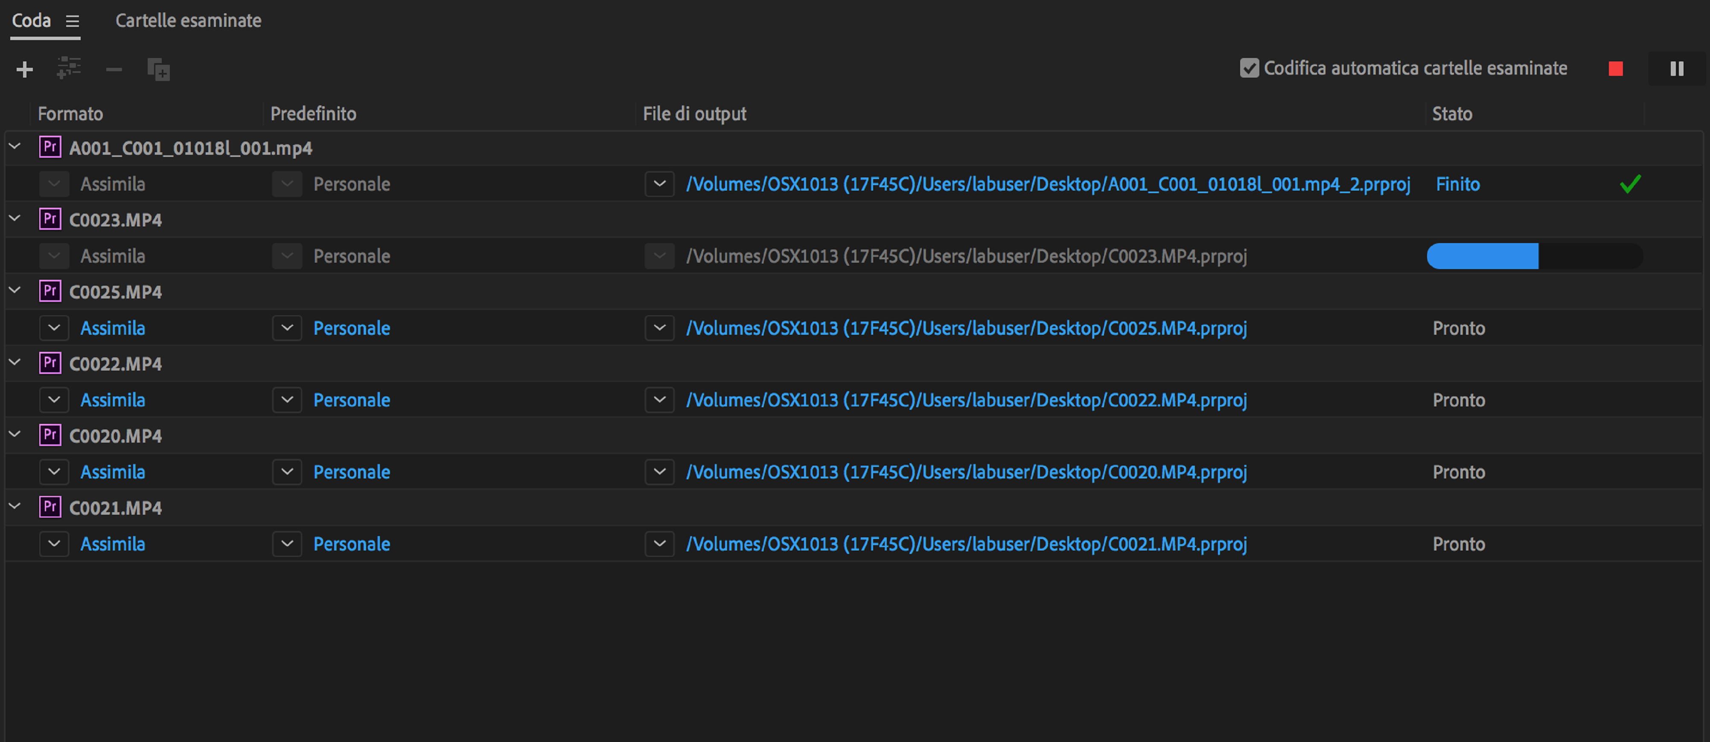Click the Duplicate queue item icon

(159, 70)
